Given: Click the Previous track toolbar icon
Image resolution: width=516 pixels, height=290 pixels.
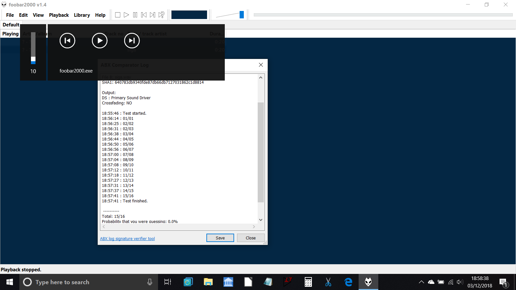Looking at the screenshot, I should (x=144, y=15).
